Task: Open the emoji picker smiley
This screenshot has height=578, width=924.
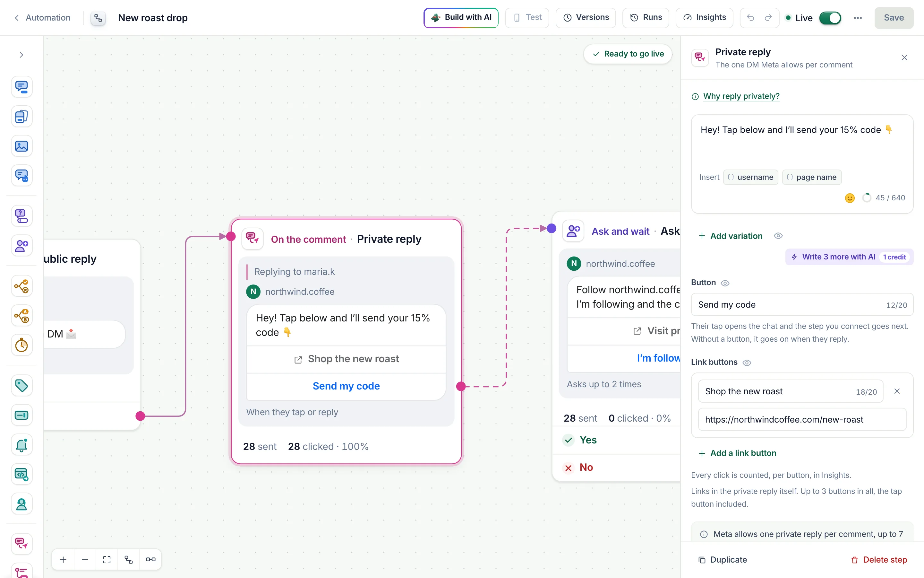Action: click(850, 198)
